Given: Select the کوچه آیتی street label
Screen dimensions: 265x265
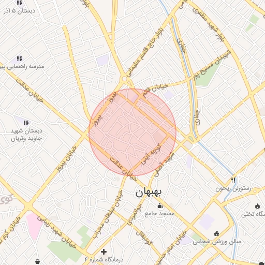Looking at the screenshot, I should pos(151,154).
